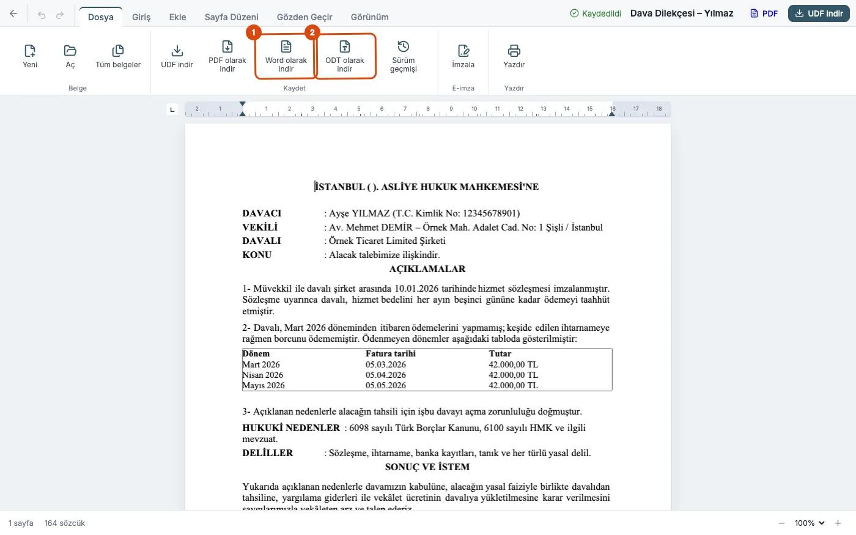This screenshot has width=856, height=535.
Task: Click the 05.04.2026 date cell
Action: click(x=386, y=375)
